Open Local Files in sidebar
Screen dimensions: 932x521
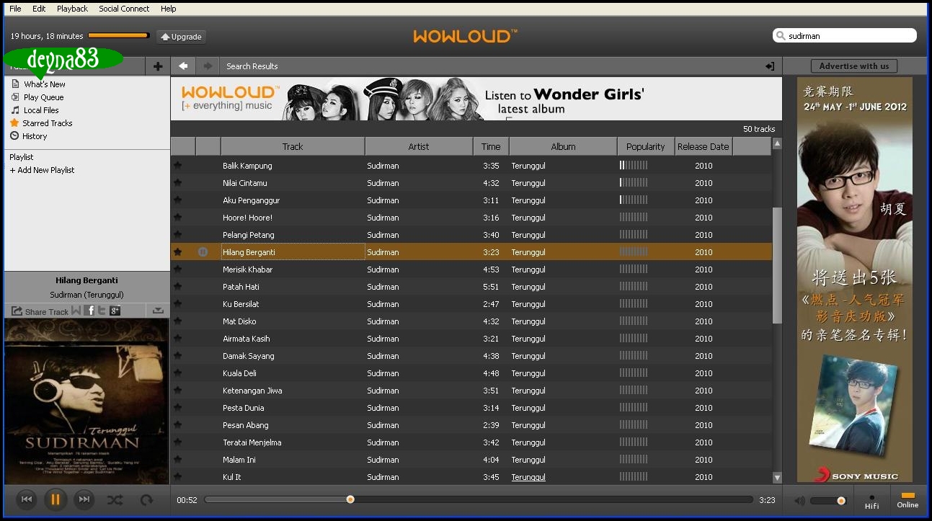41,110
